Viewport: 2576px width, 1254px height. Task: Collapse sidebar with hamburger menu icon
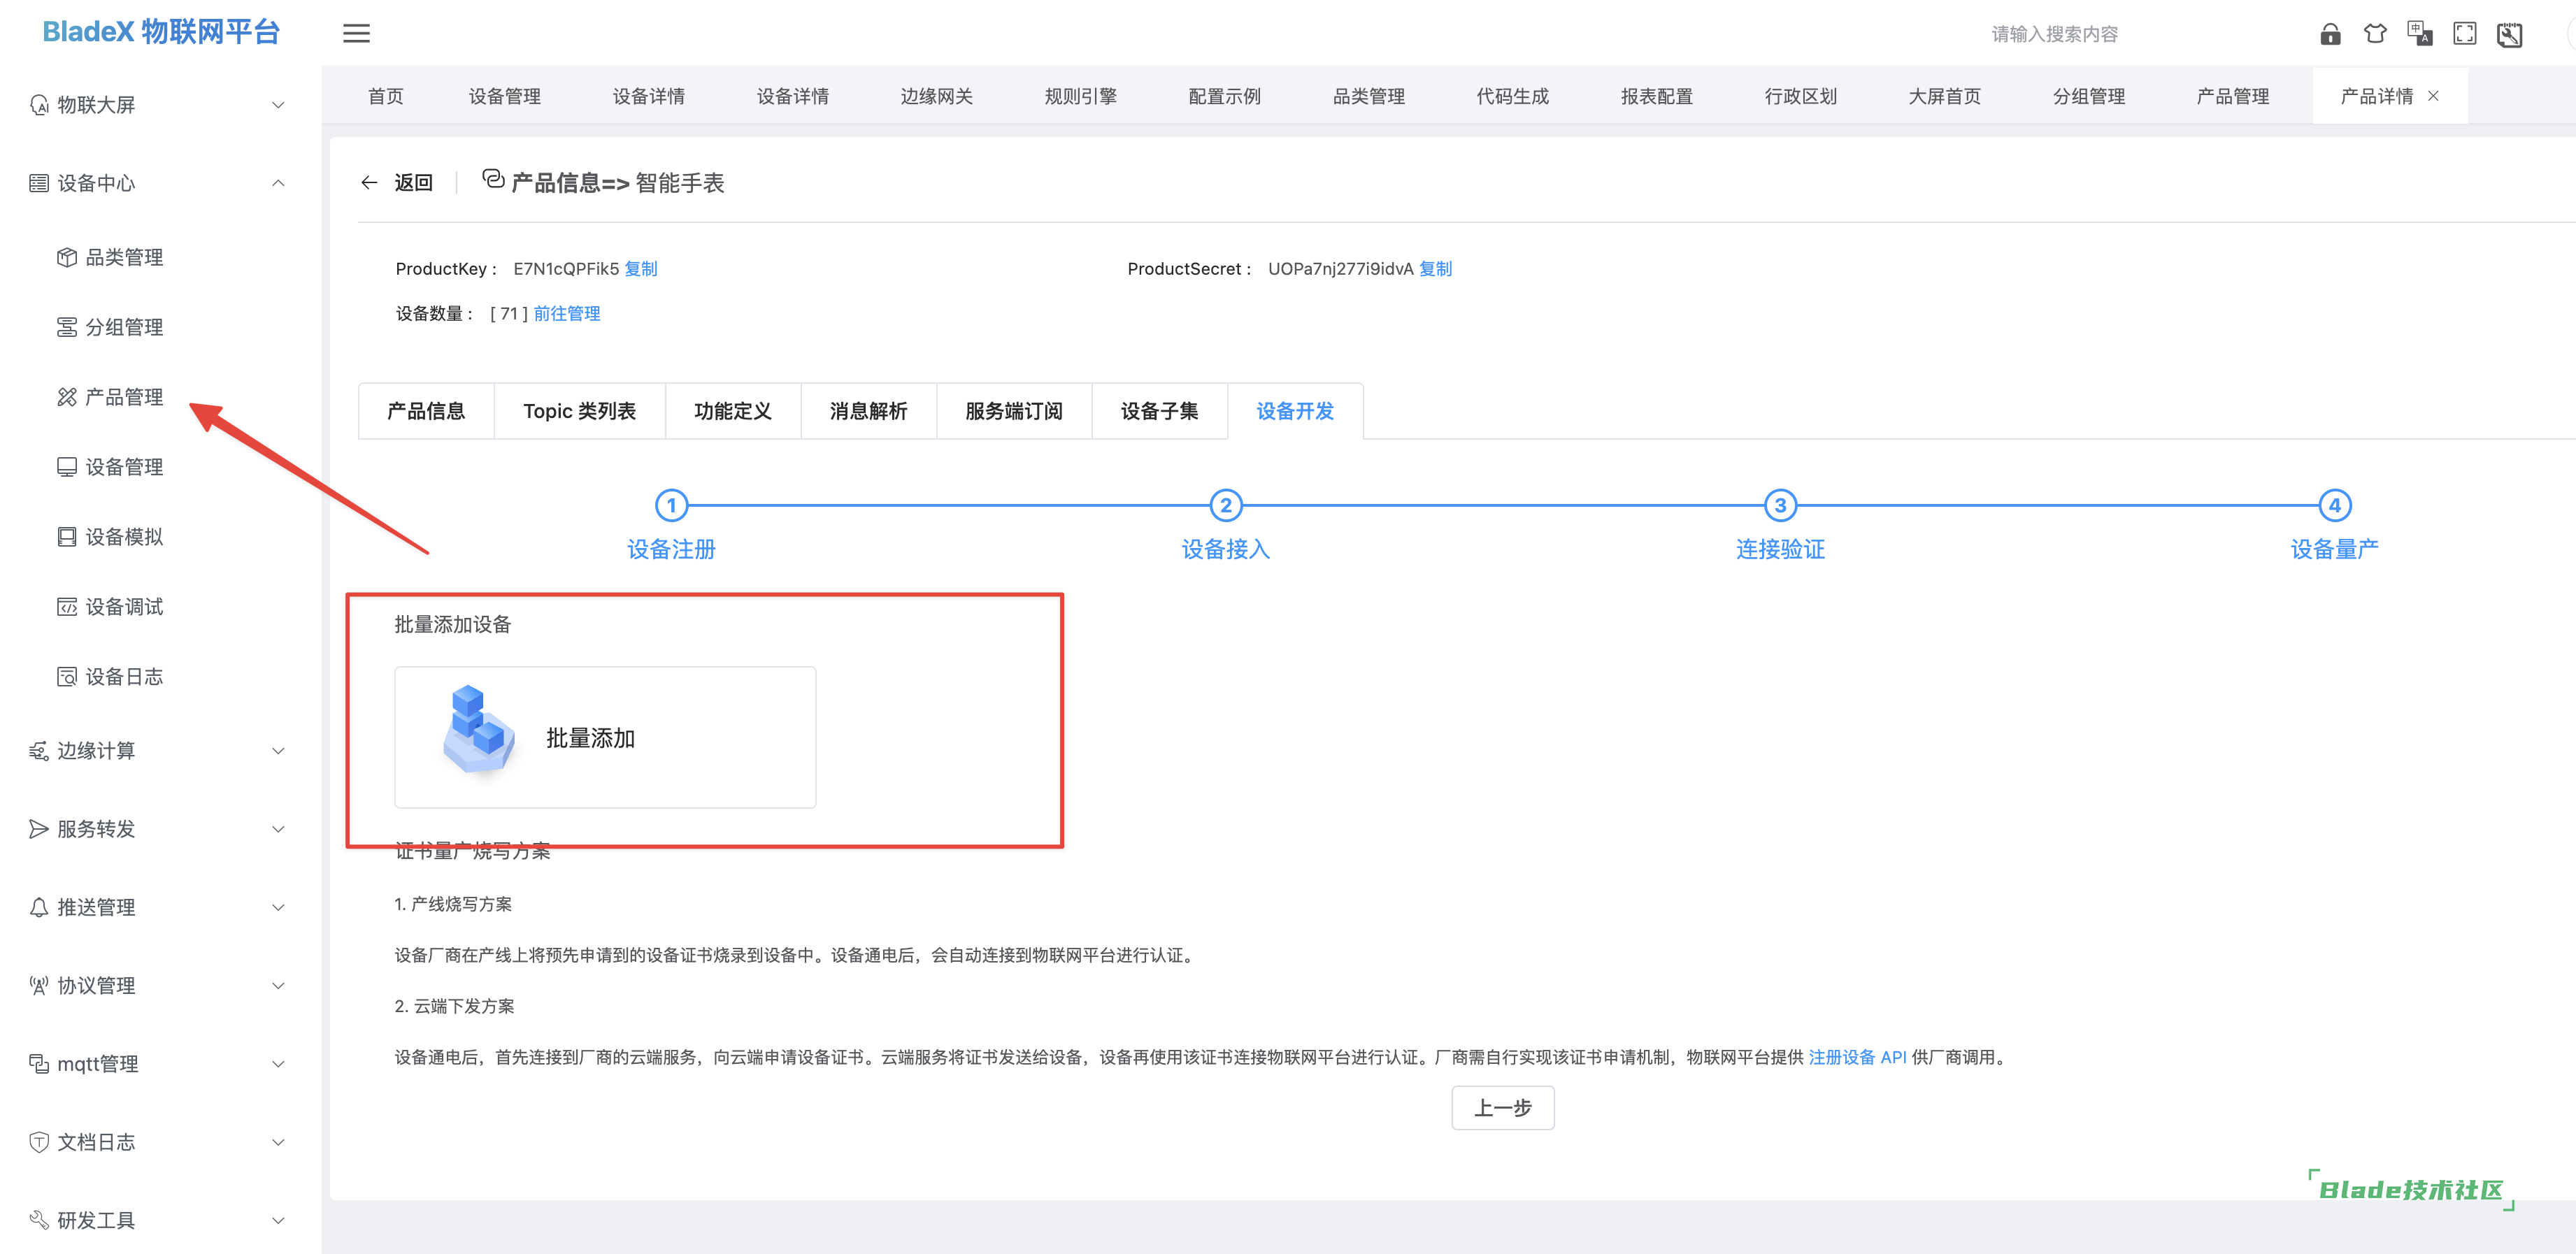356,34
